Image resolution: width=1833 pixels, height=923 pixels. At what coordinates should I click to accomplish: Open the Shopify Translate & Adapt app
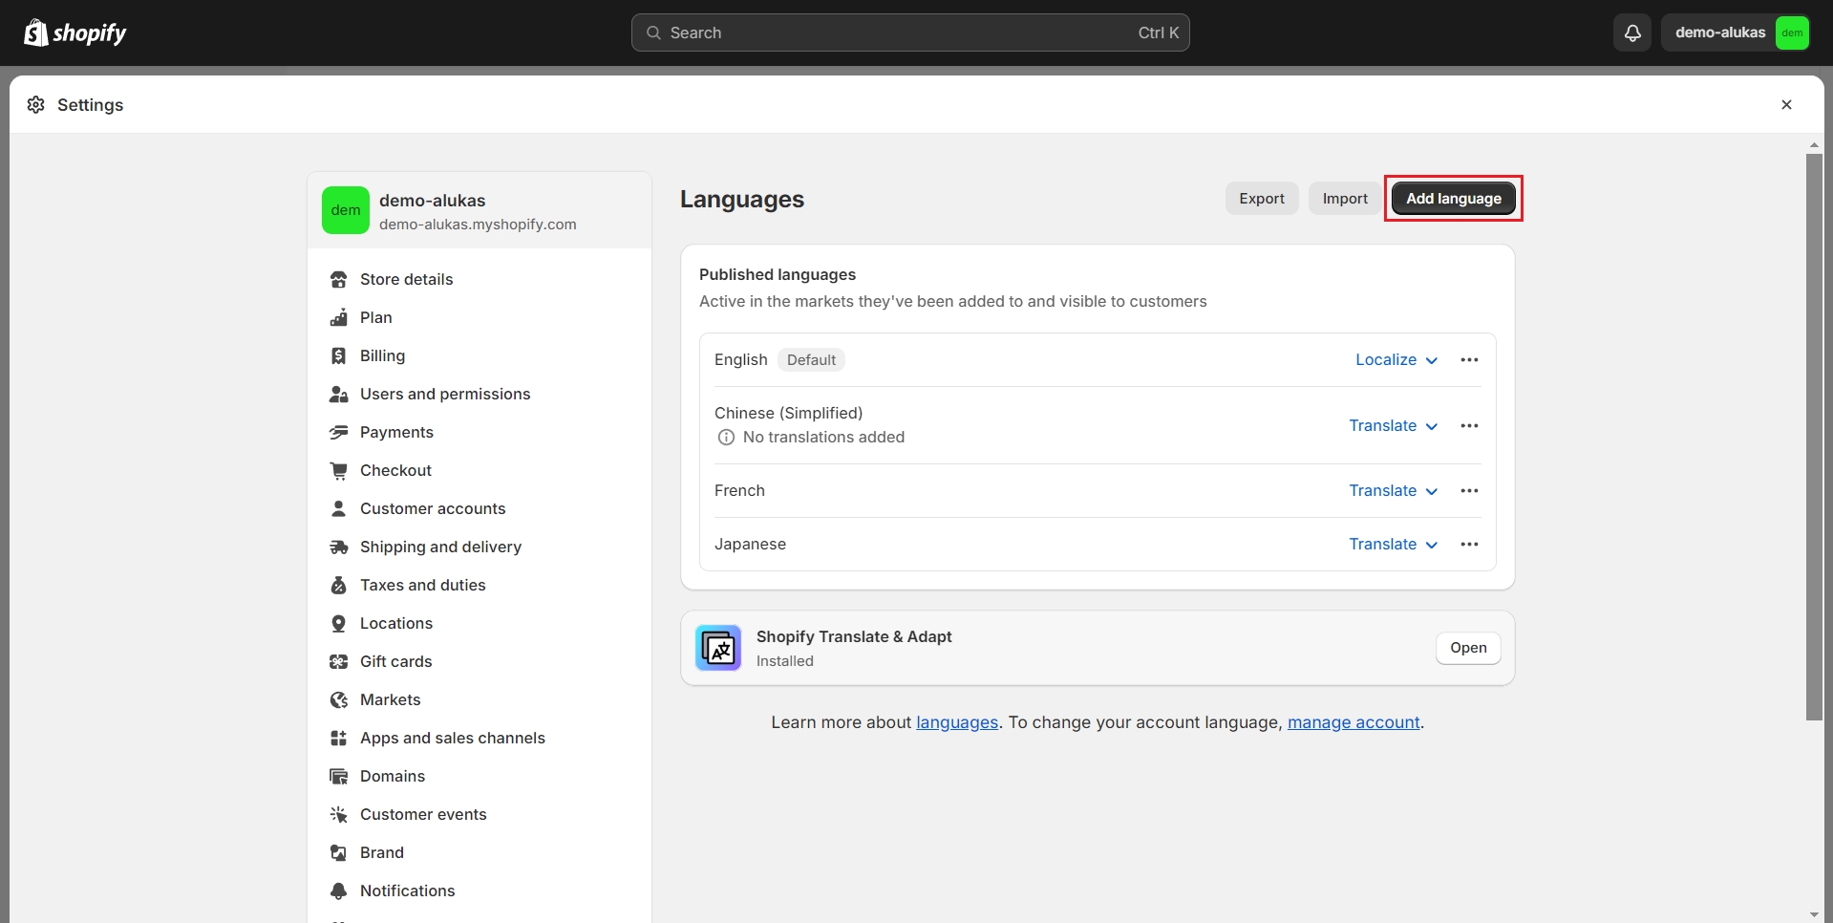tap(1467, 648)
